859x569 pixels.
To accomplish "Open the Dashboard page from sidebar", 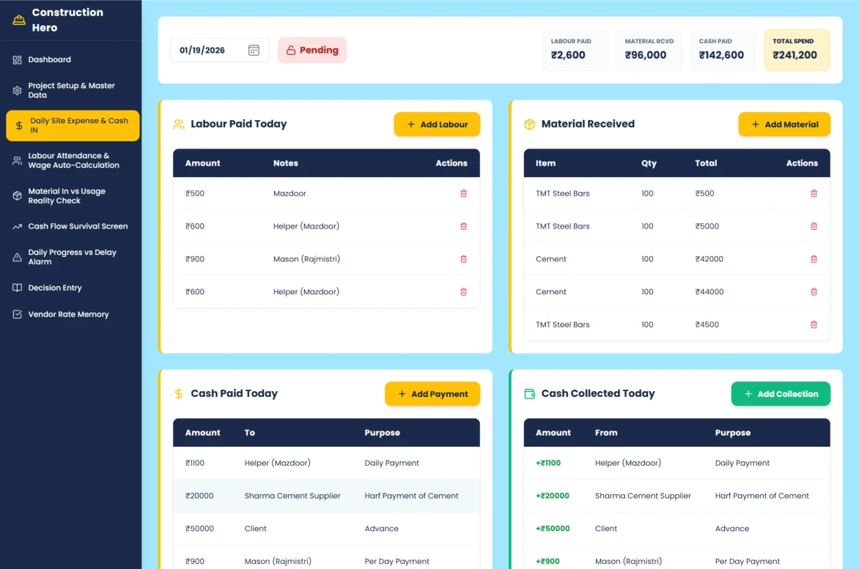I will (49, 60).
